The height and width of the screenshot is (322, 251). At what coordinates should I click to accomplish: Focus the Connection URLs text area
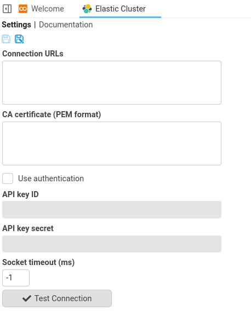[x=112, y=83]
